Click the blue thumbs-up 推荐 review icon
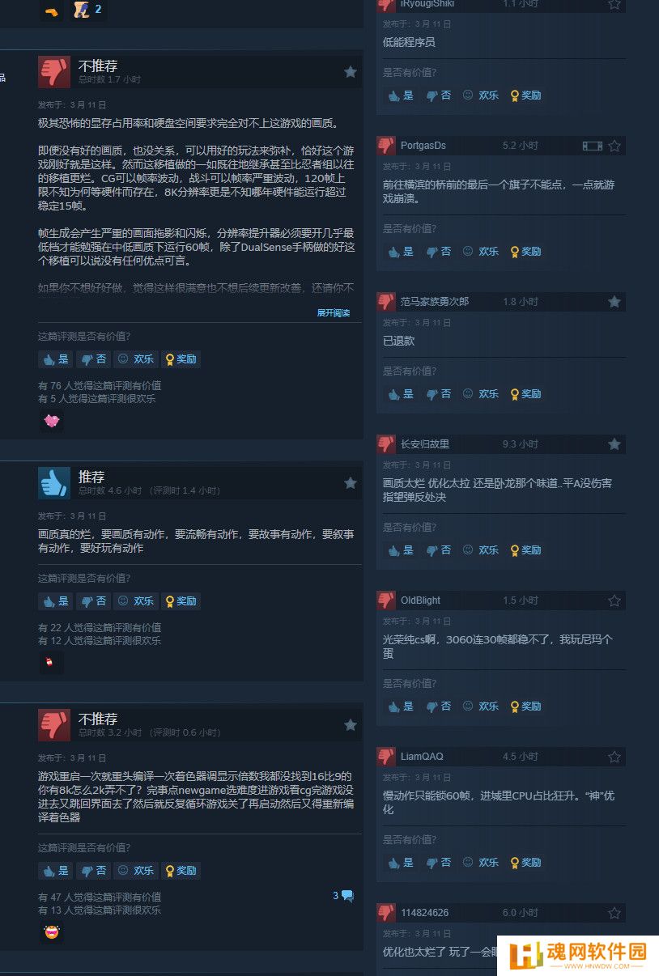The height and width of the screenshot is (976, 659). pyautogui.click(x=54, y=483)
